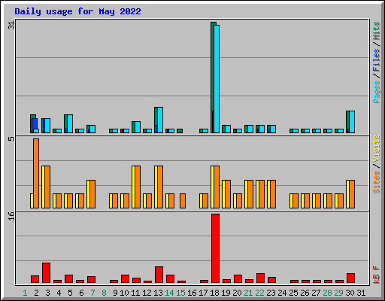Click the day 25 label on the x-axis
The height and width of the screenshot is (301, 385).
point(293,293)
